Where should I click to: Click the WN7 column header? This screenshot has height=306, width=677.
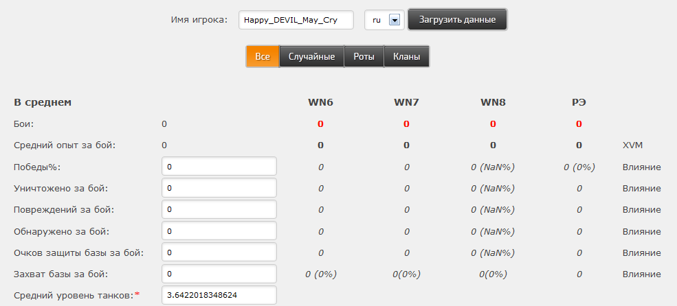(x=406, y=103)
